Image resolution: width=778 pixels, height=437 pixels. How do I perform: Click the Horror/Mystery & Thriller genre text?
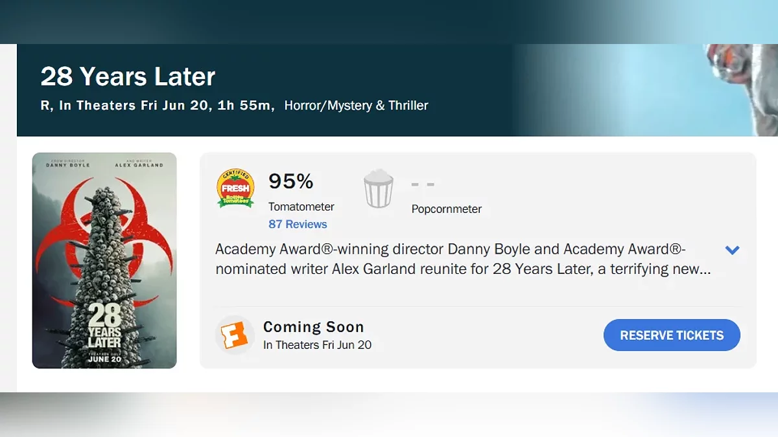[357, 106]
